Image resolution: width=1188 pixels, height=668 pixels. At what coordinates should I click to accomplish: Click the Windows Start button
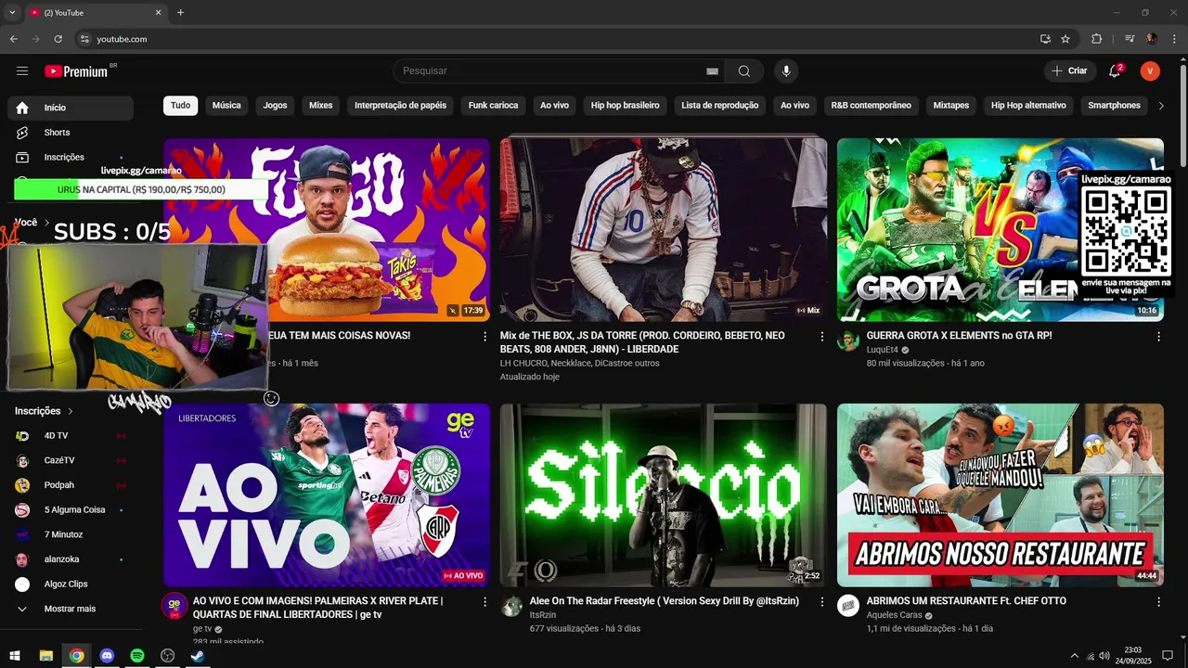[15, 656]
